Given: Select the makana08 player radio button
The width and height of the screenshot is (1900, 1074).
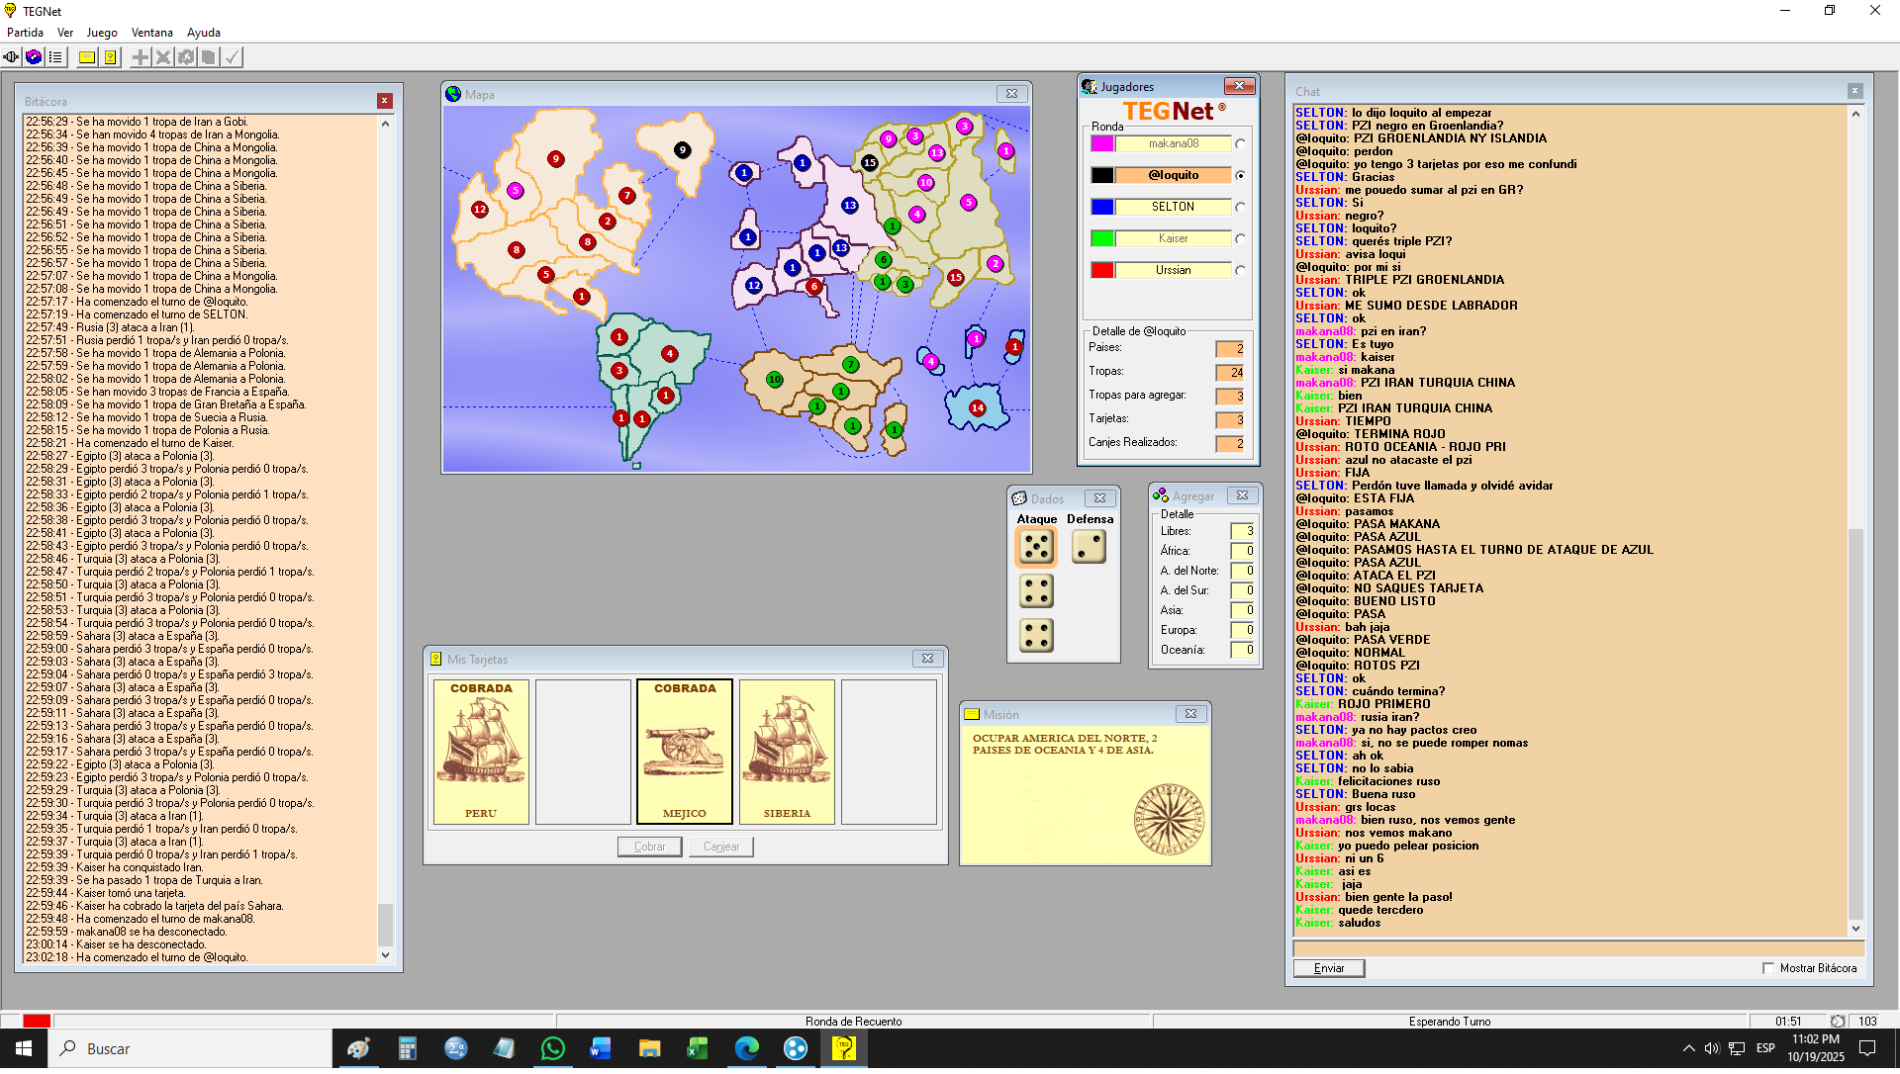Looking at the screenshot, I should click(1240, 144).
